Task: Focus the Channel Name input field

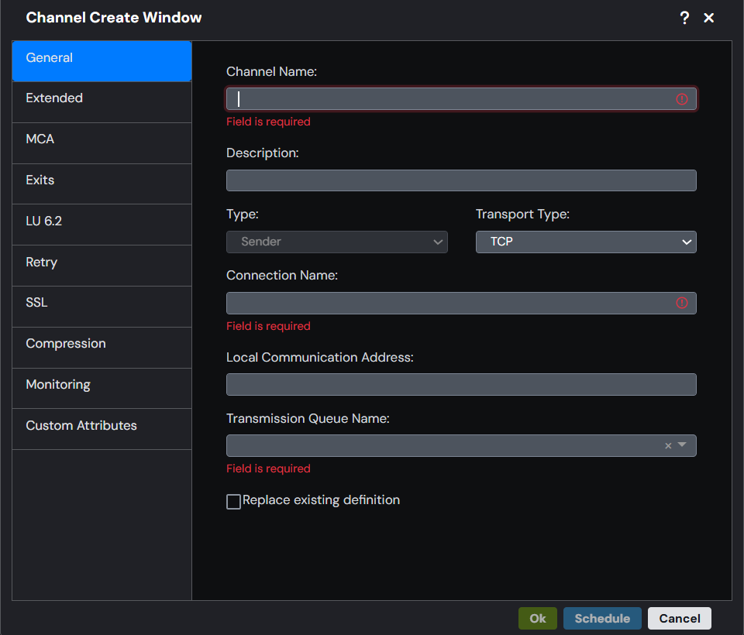Action: tap(461, 99)
